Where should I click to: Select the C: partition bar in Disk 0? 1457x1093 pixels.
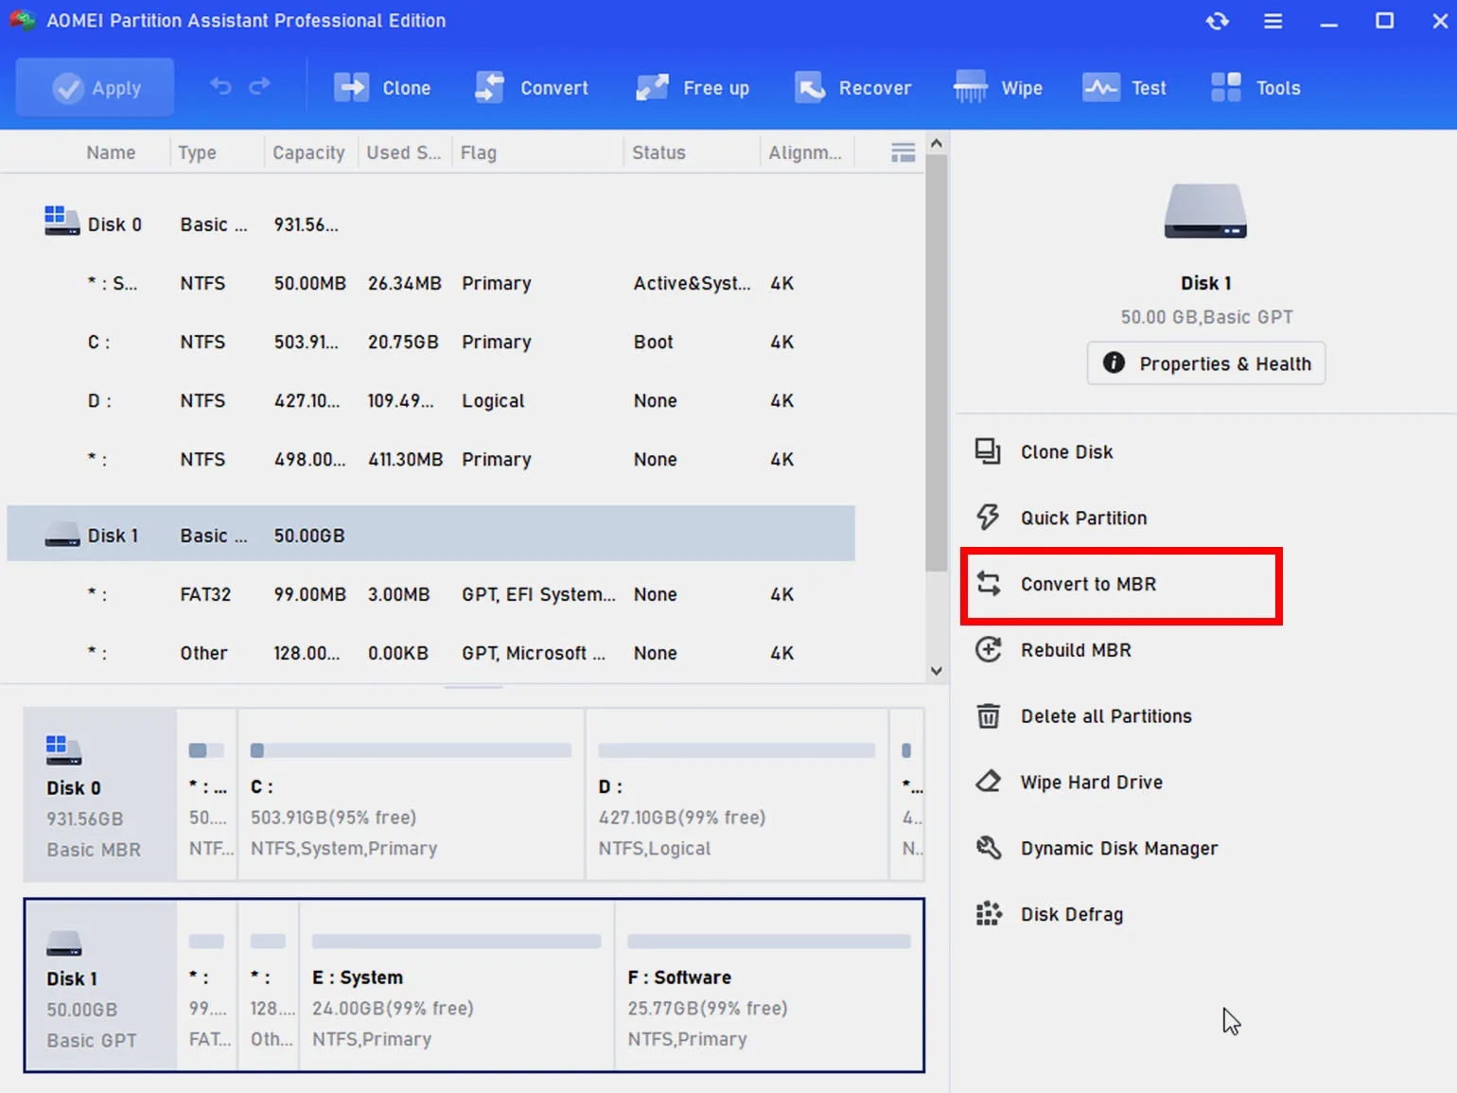[x=411, y=795]
